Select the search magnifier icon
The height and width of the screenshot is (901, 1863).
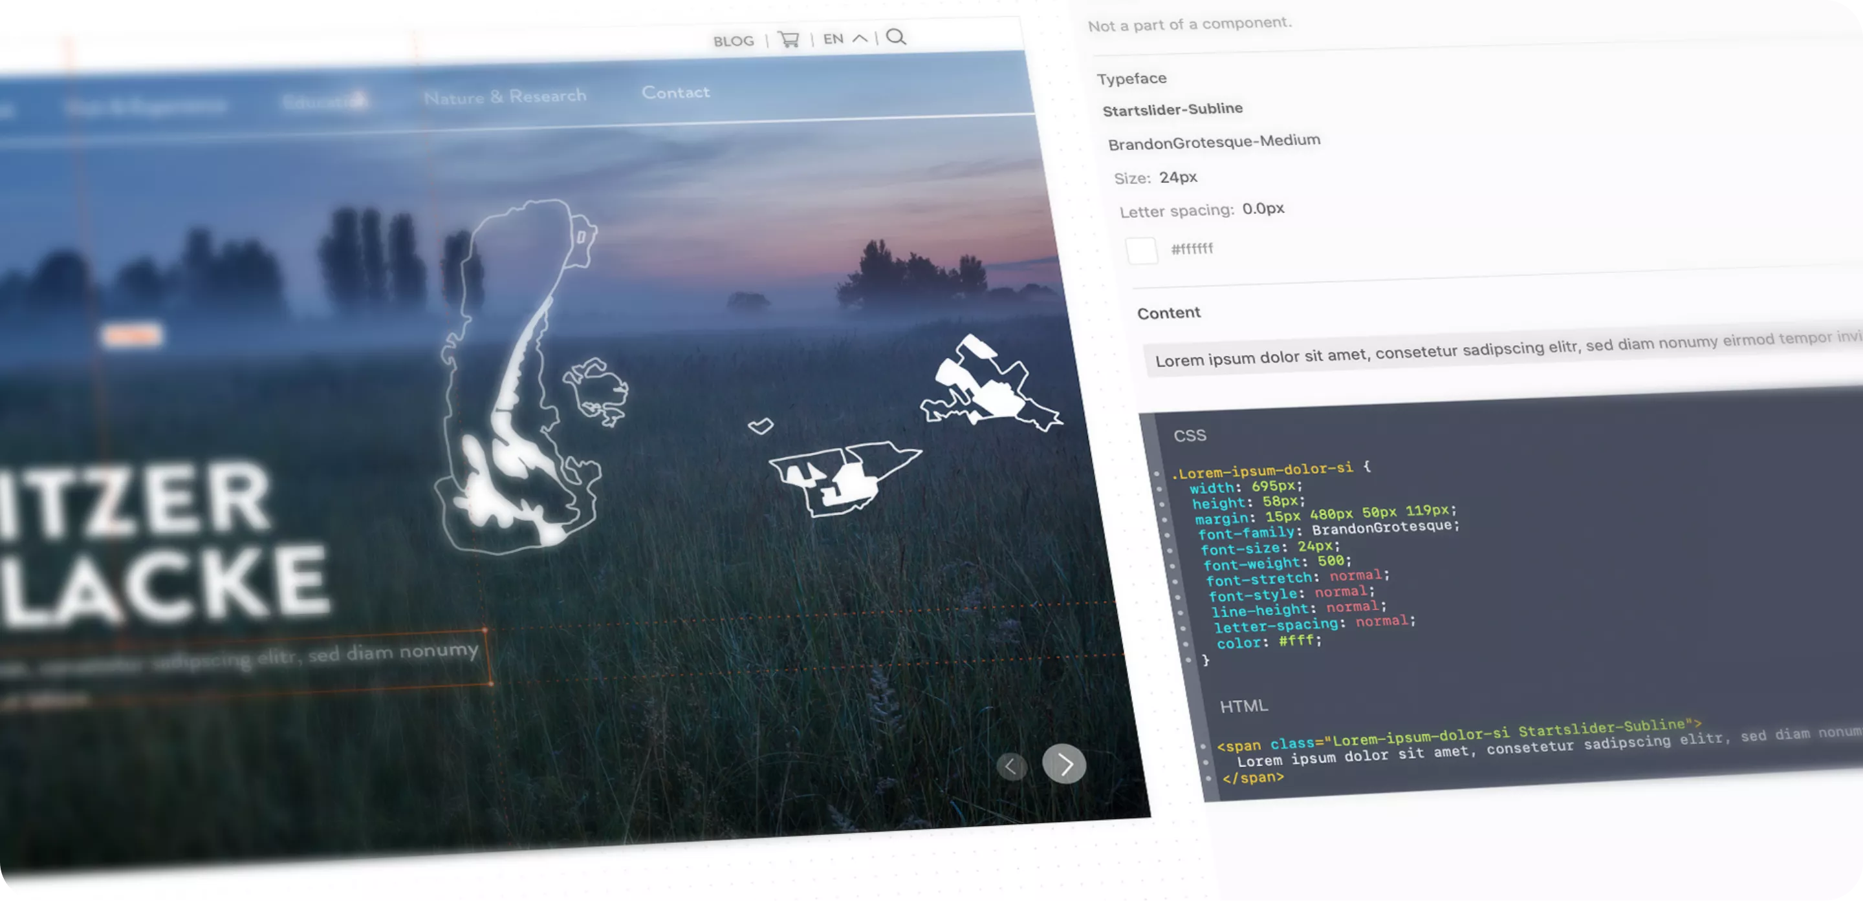pyautogui.click(x=897, y=38)
